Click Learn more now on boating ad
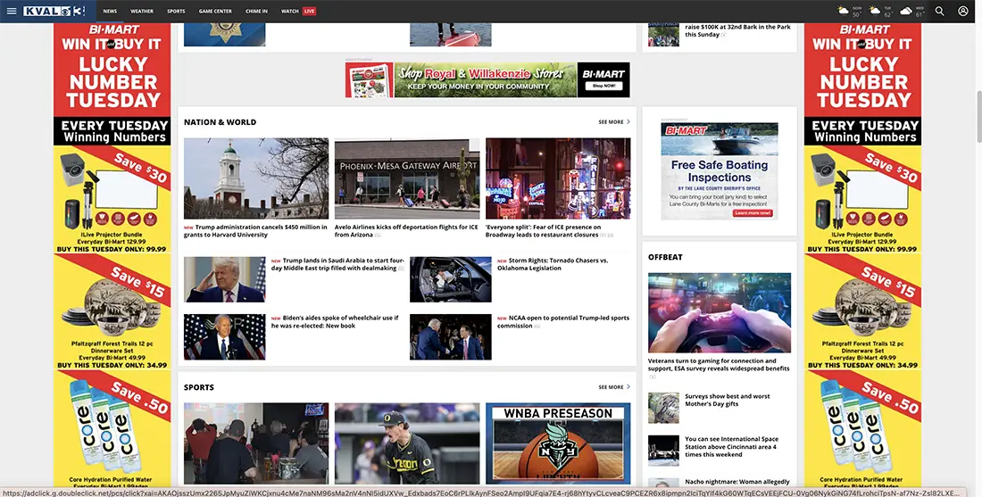Screen dimensions: 982x497 click(x=753, y=213)
